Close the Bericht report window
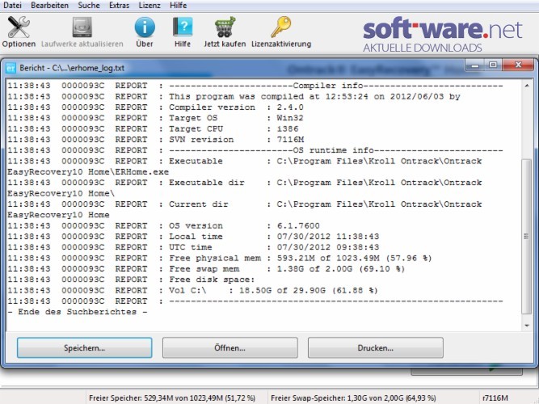The width and height of the screenshot is (539, 404). click(x=518, y=65)
